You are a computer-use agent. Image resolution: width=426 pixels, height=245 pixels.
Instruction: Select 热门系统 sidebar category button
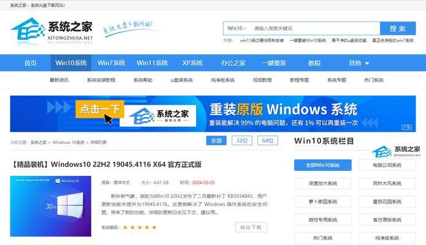coord(323,238)
